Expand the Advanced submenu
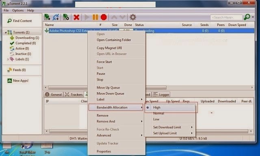Screen dimensions: 260x156 click(x=116, y=135)
